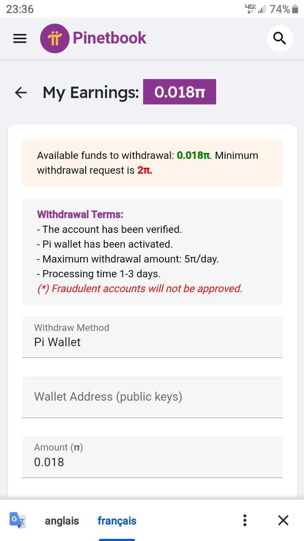Image resolution: width=304 pixels, height=541 pixels.
Task: Expand the Withdraw Method Pi Wallet selector
Action: point(152,337)
